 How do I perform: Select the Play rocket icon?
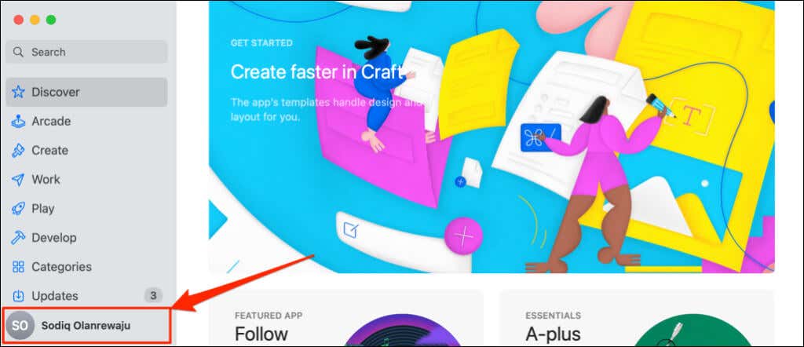18,209
